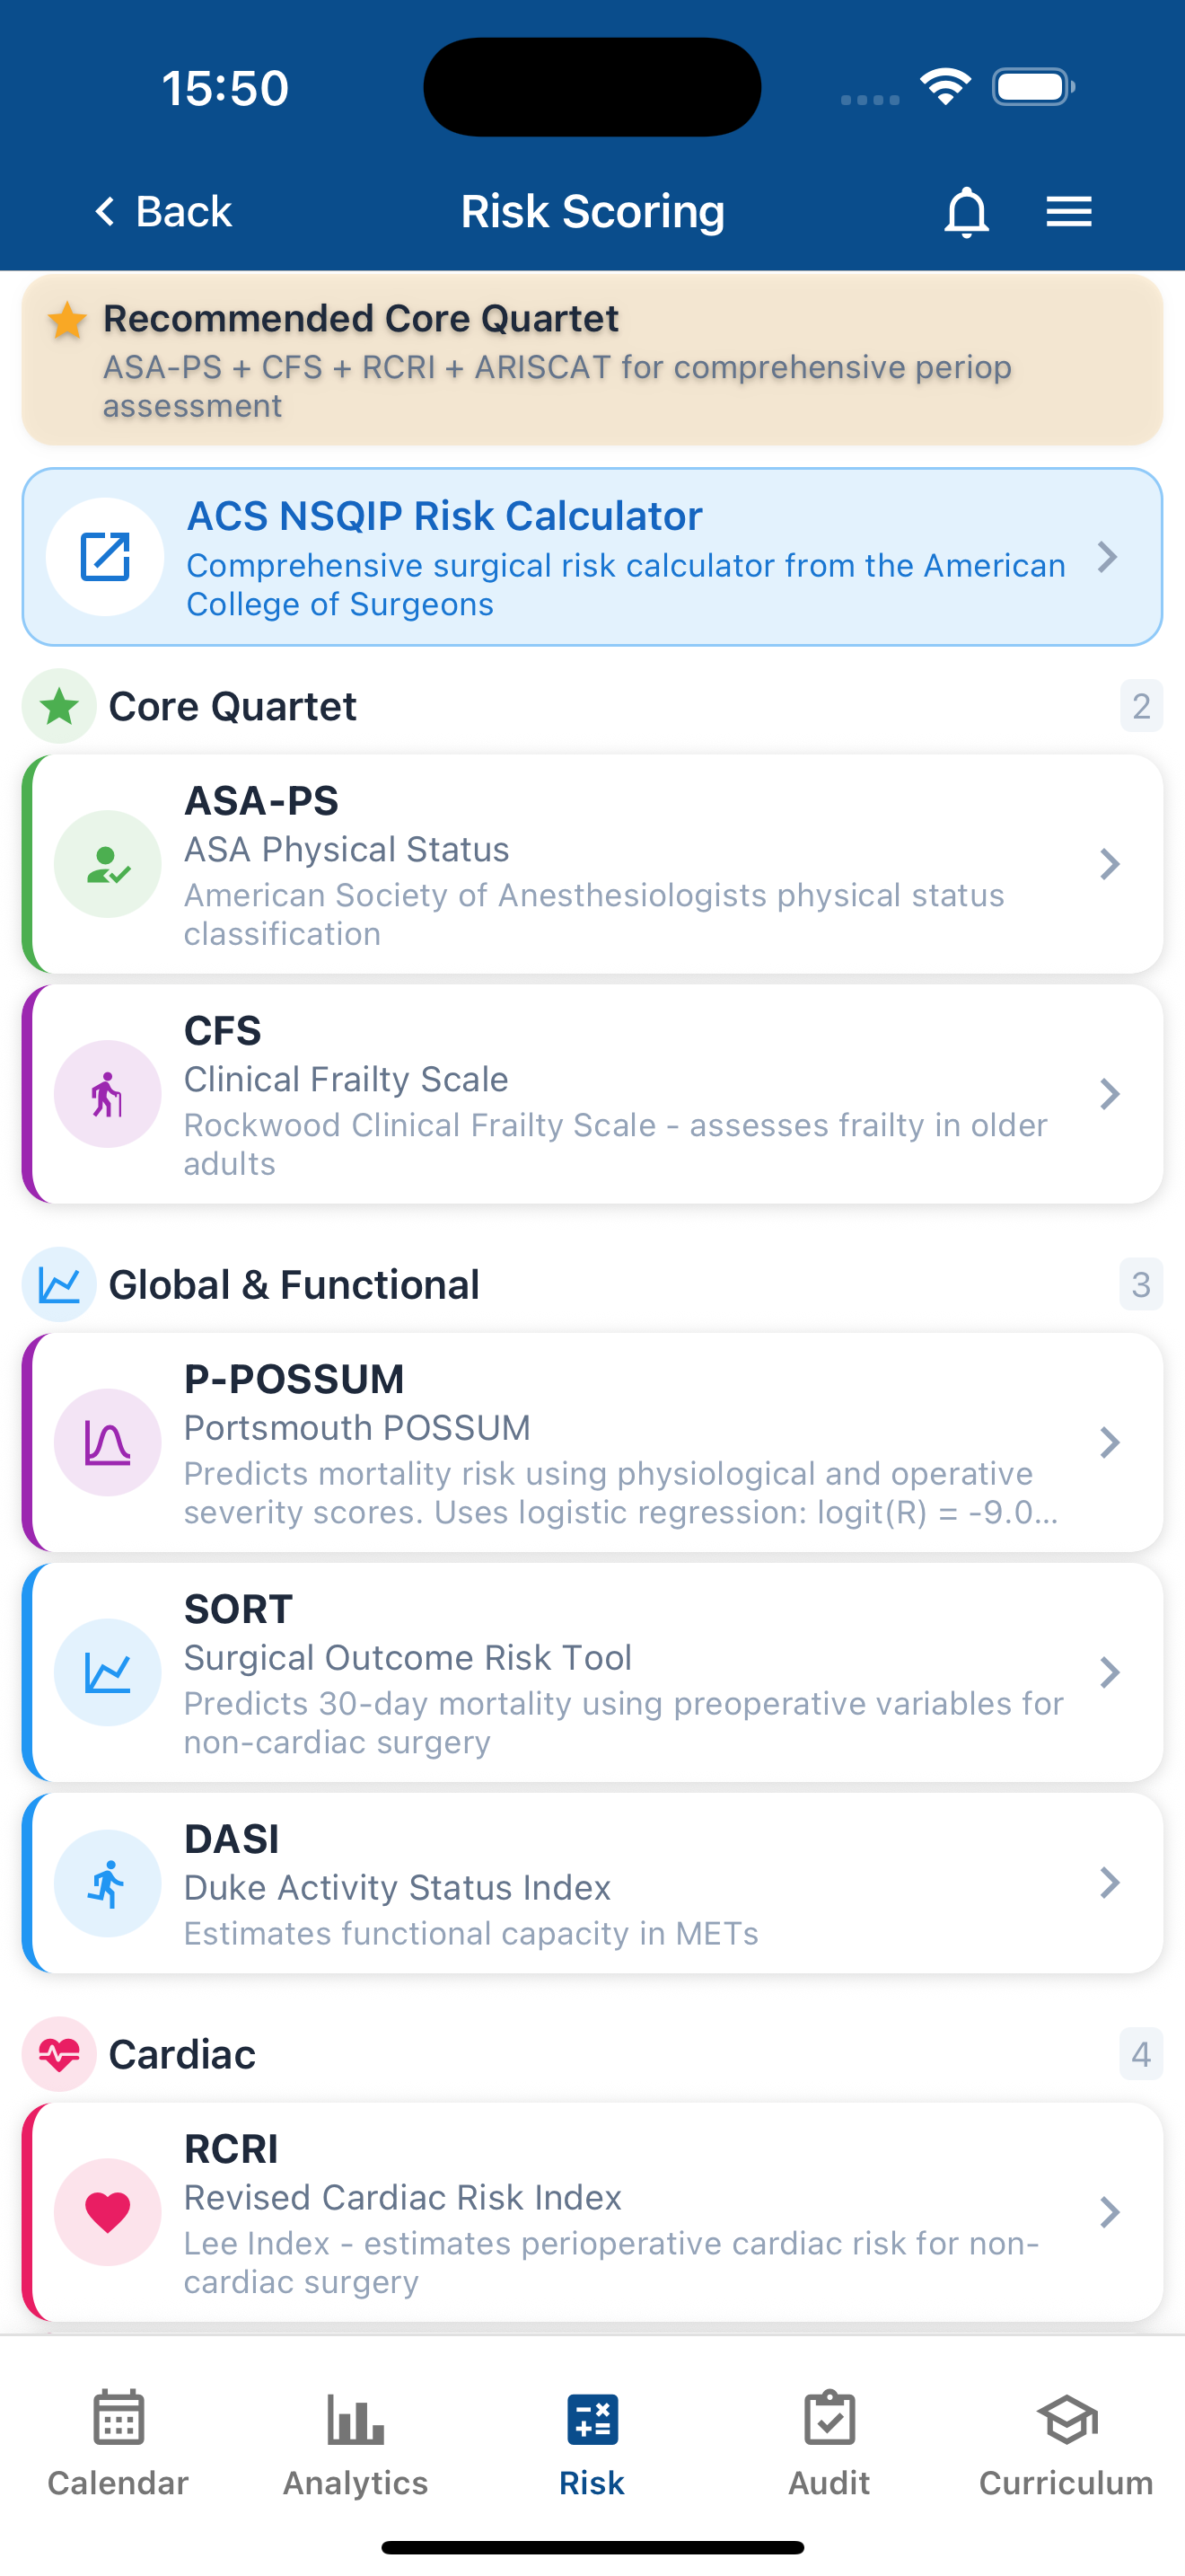Tap the Recommended Core Quartet banner

[x=592, y=360]
